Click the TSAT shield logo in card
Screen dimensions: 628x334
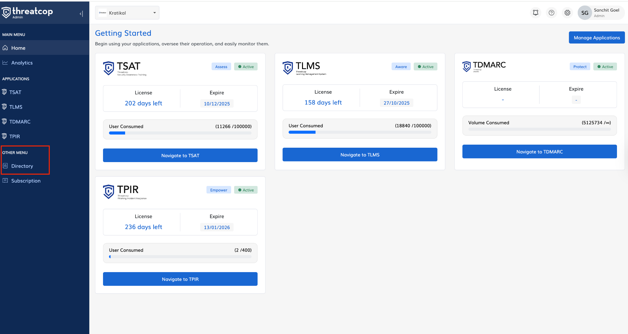[109, 68]
